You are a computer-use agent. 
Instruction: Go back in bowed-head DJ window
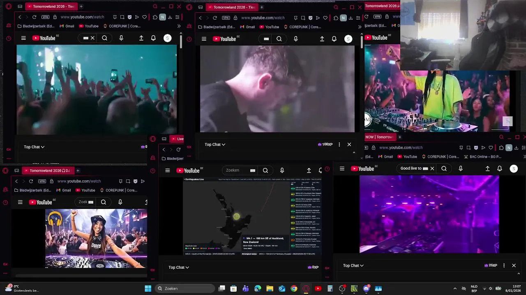click(200, 18)
